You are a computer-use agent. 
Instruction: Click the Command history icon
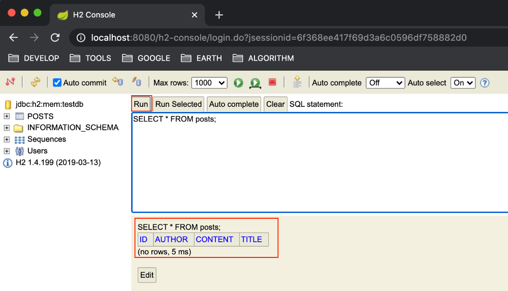click(297, 82)
